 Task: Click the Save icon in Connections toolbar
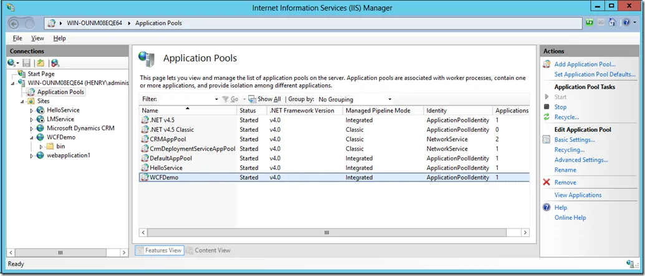click(x=27, y=63)
